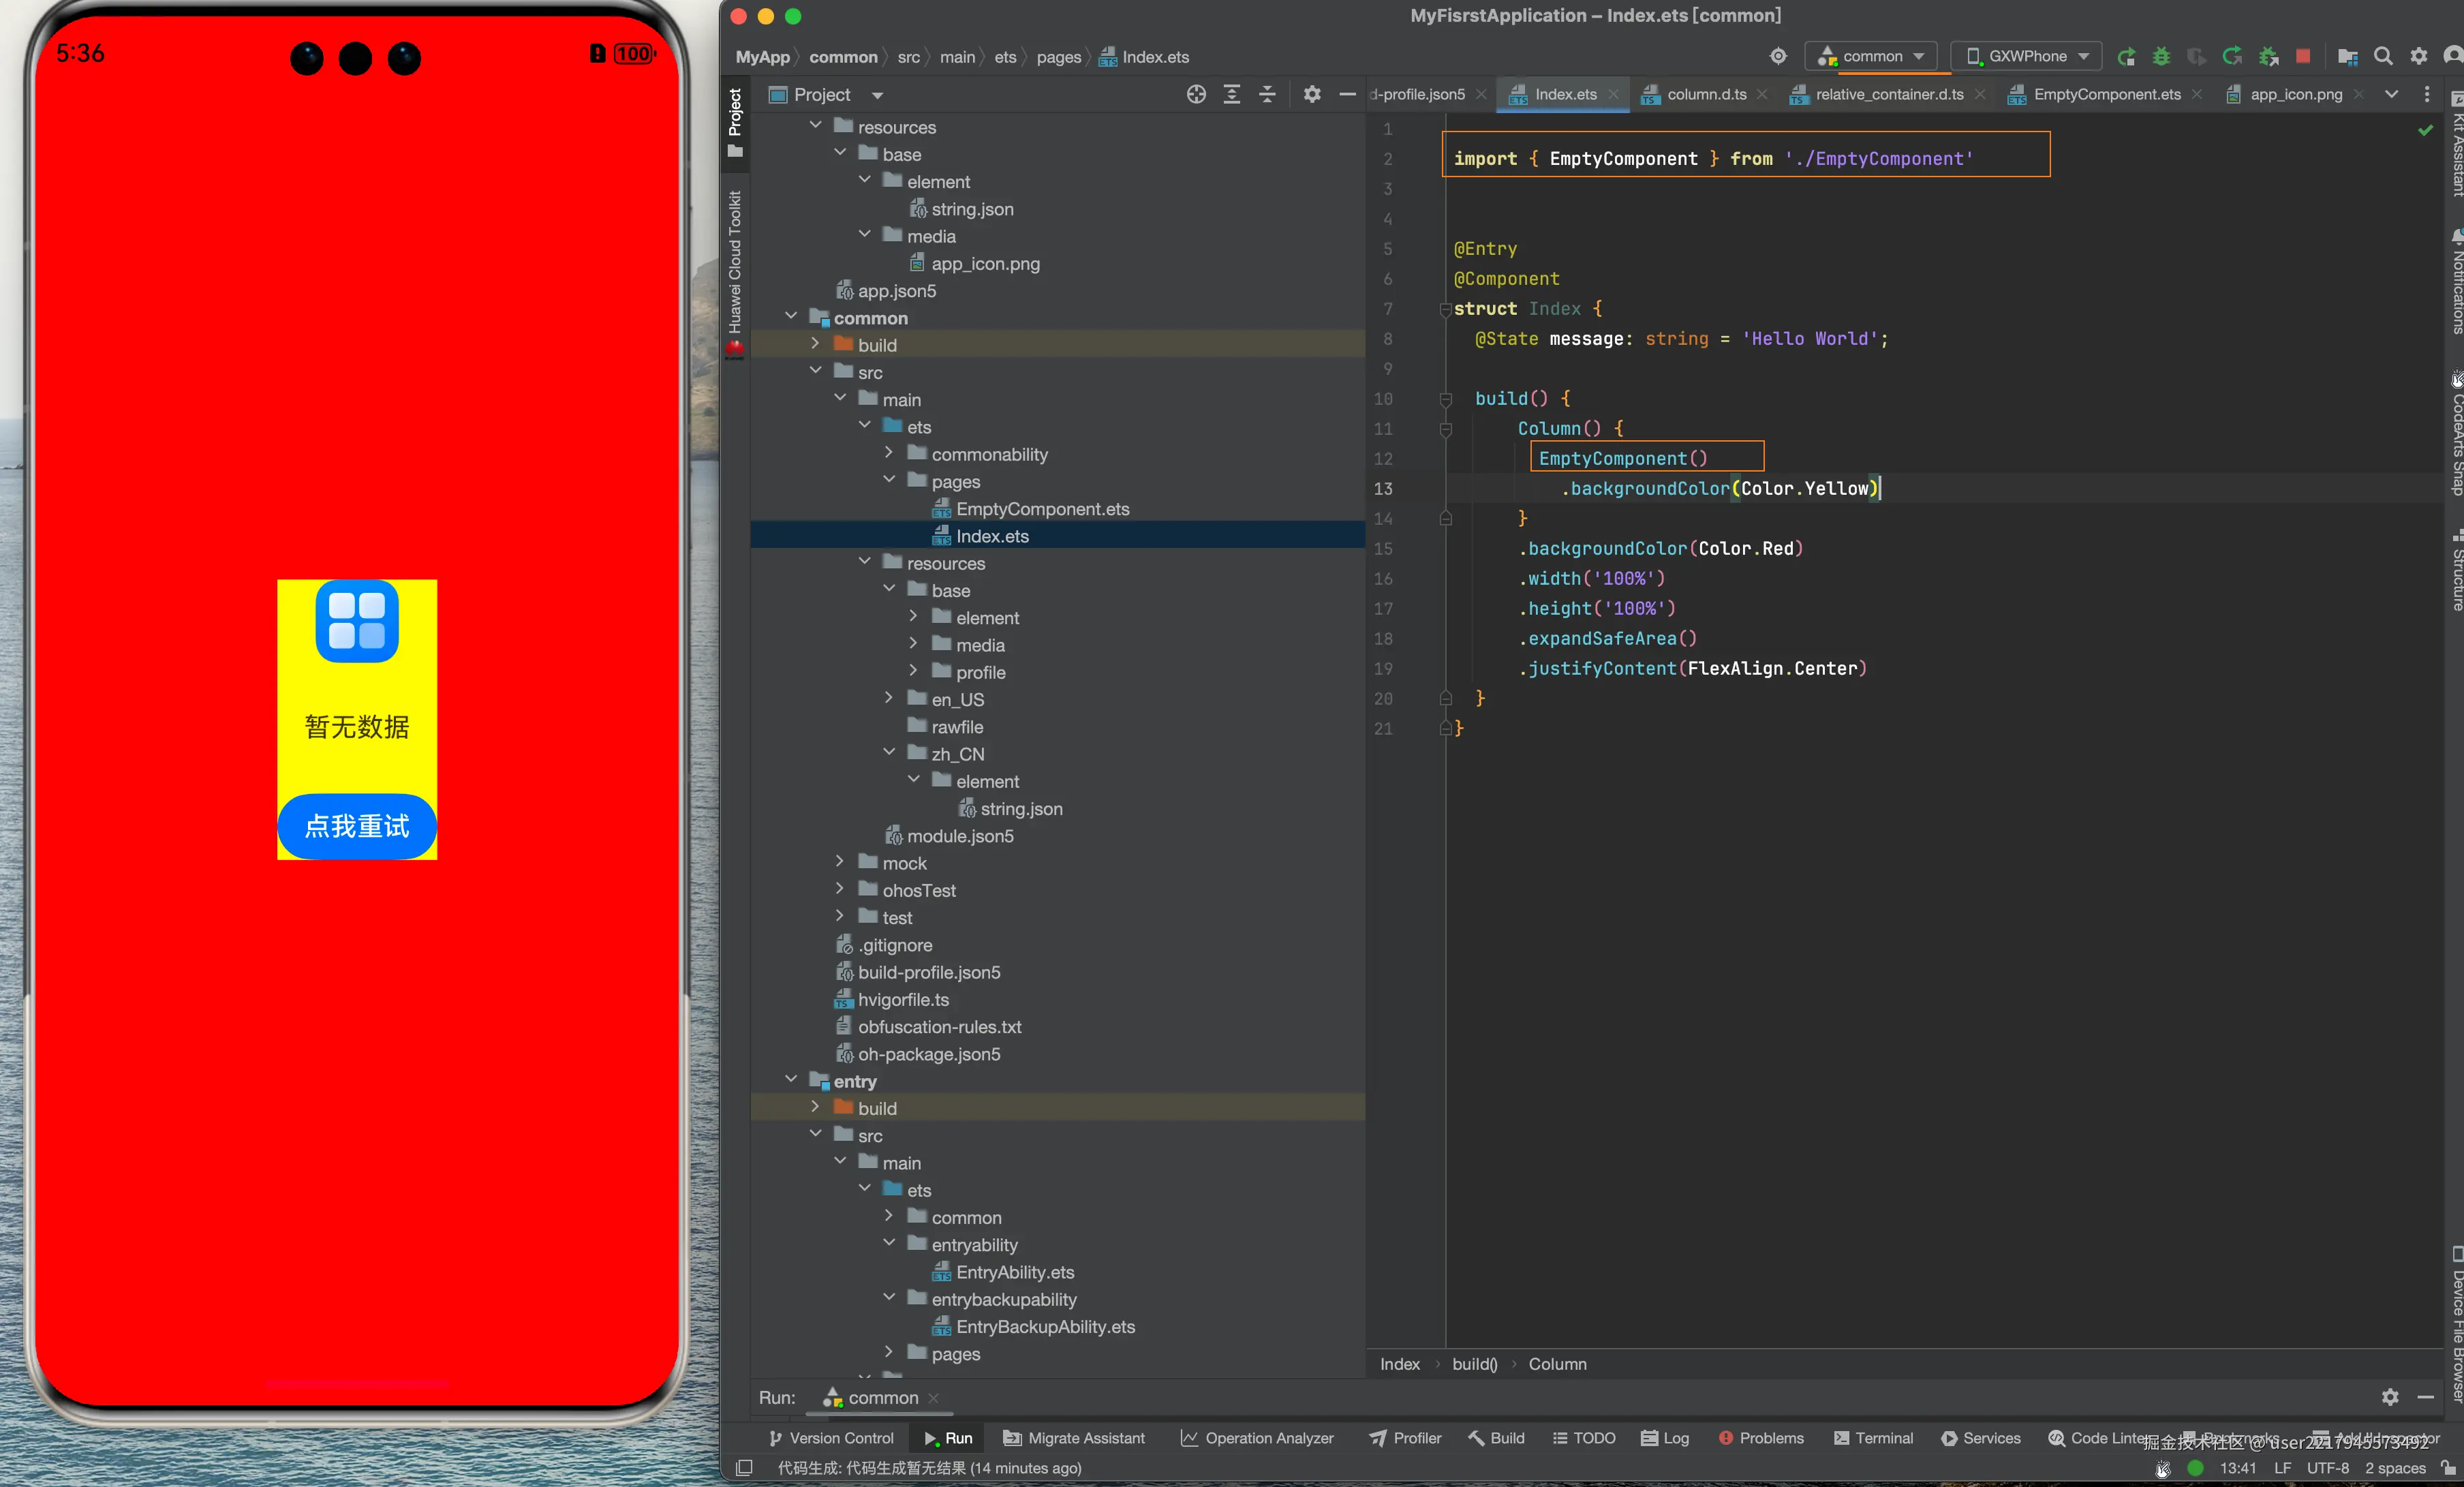Screen dimensions: 2464x1487
Task: Click the green Debug bug icon
Action: pos(2161,56)
